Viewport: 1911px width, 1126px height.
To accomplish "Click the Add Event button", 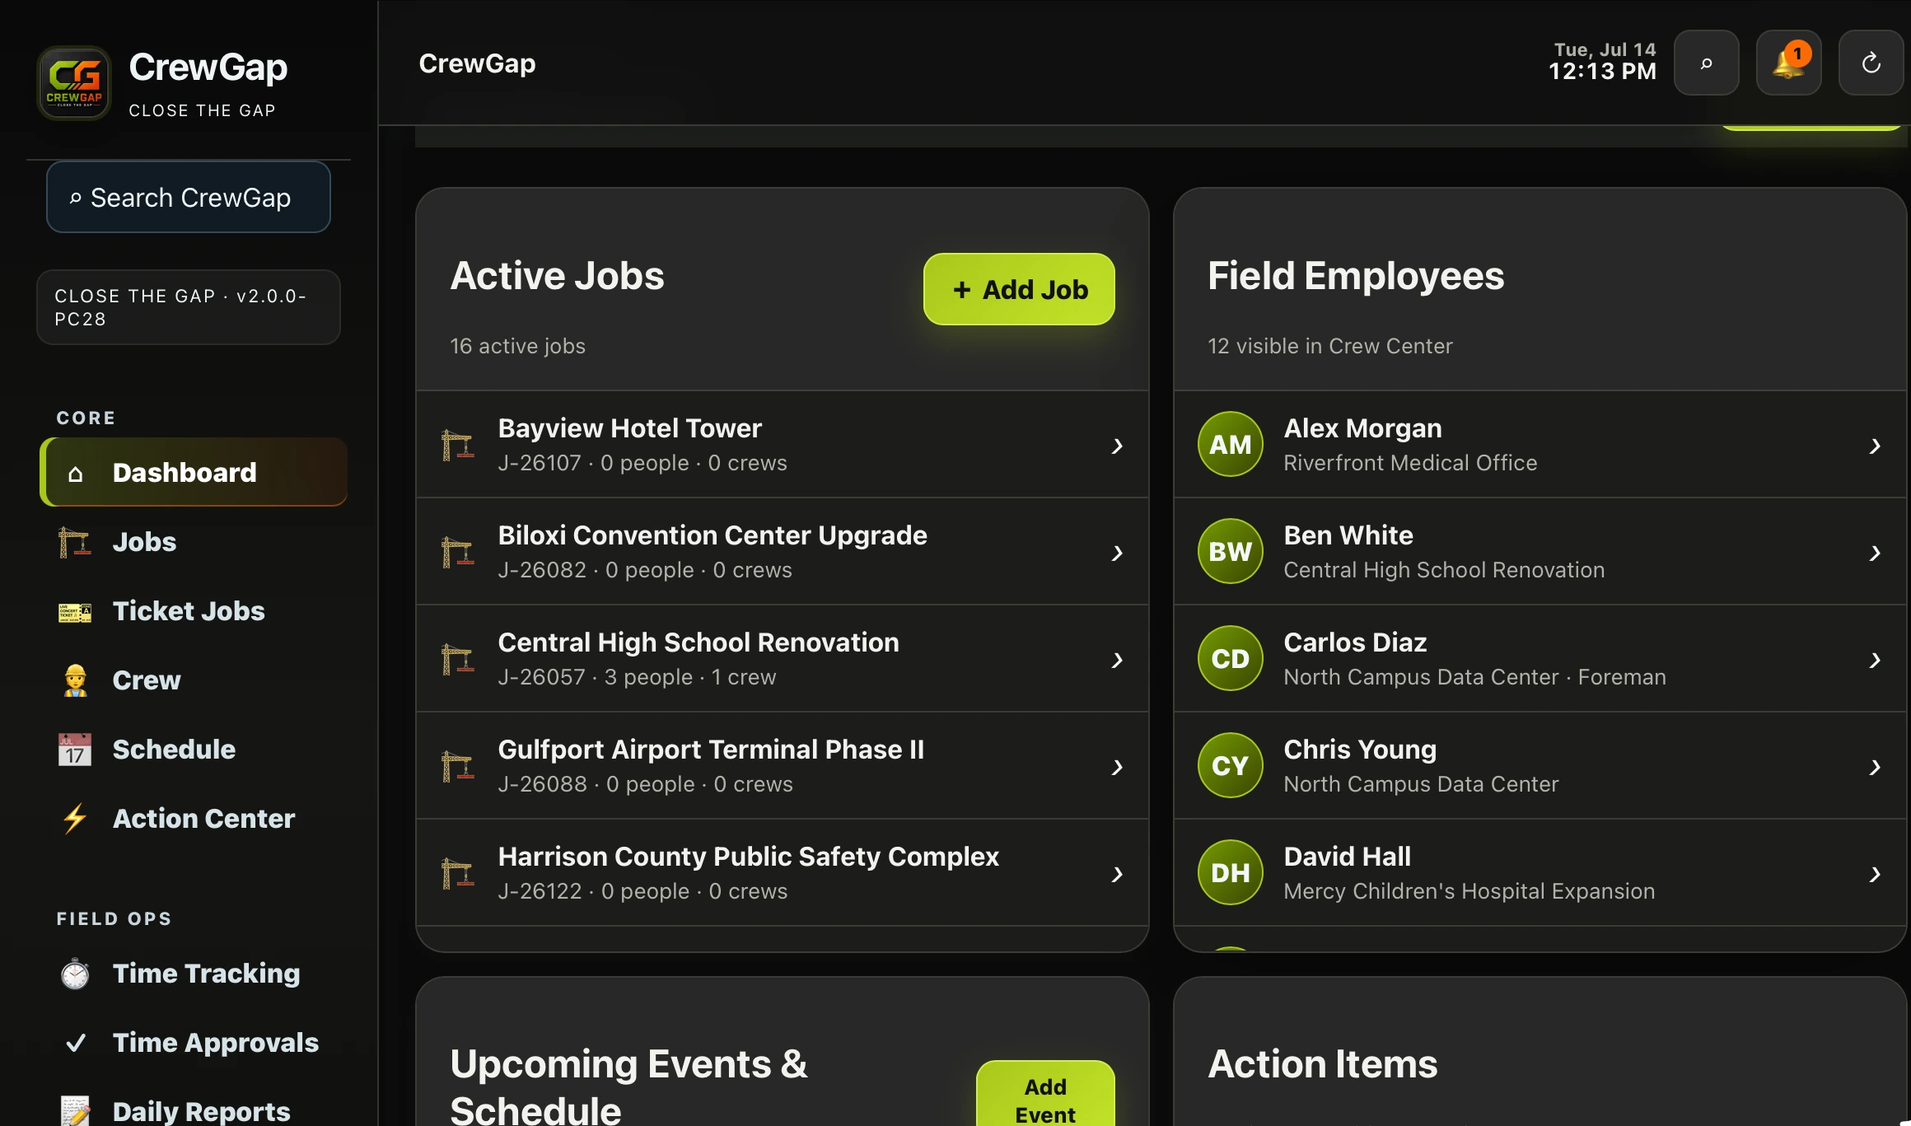I will [x=1045, y=1094].
